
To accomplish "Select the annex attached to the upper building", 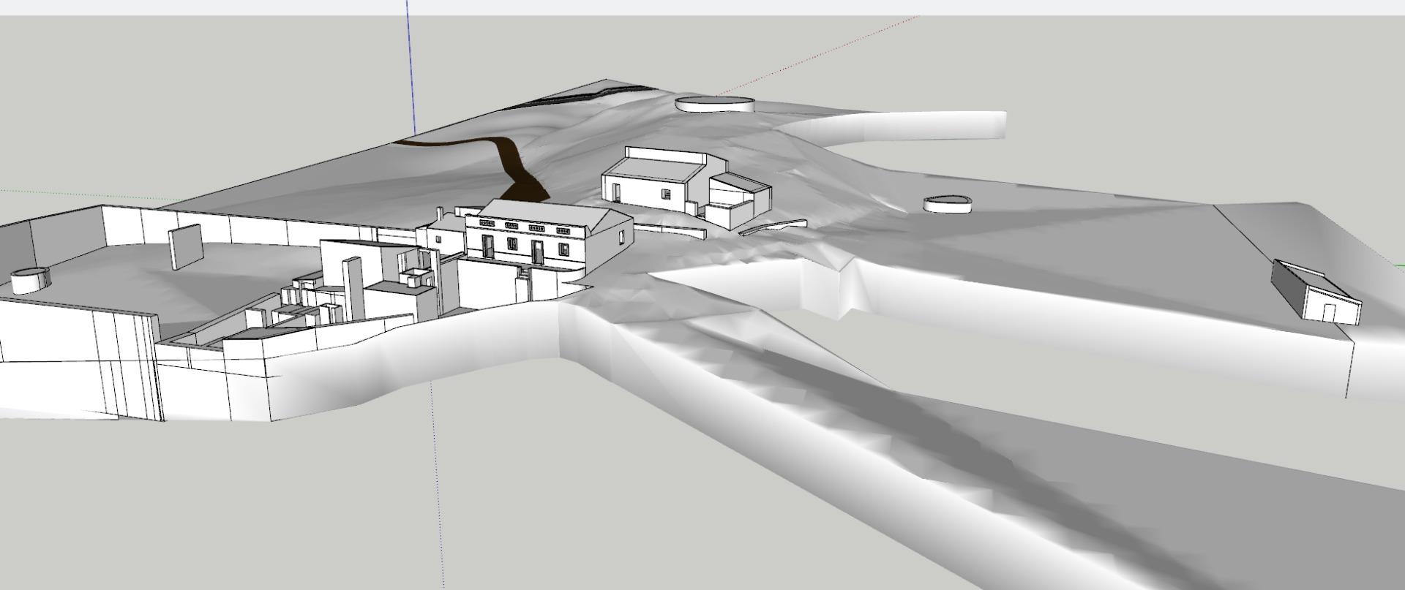I will (739, 196).
